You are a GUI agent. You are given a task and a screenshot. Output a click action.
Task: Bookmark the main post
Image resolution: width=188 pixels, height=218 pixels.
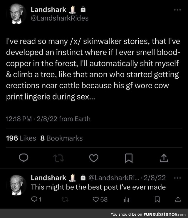tap(128, 158)
